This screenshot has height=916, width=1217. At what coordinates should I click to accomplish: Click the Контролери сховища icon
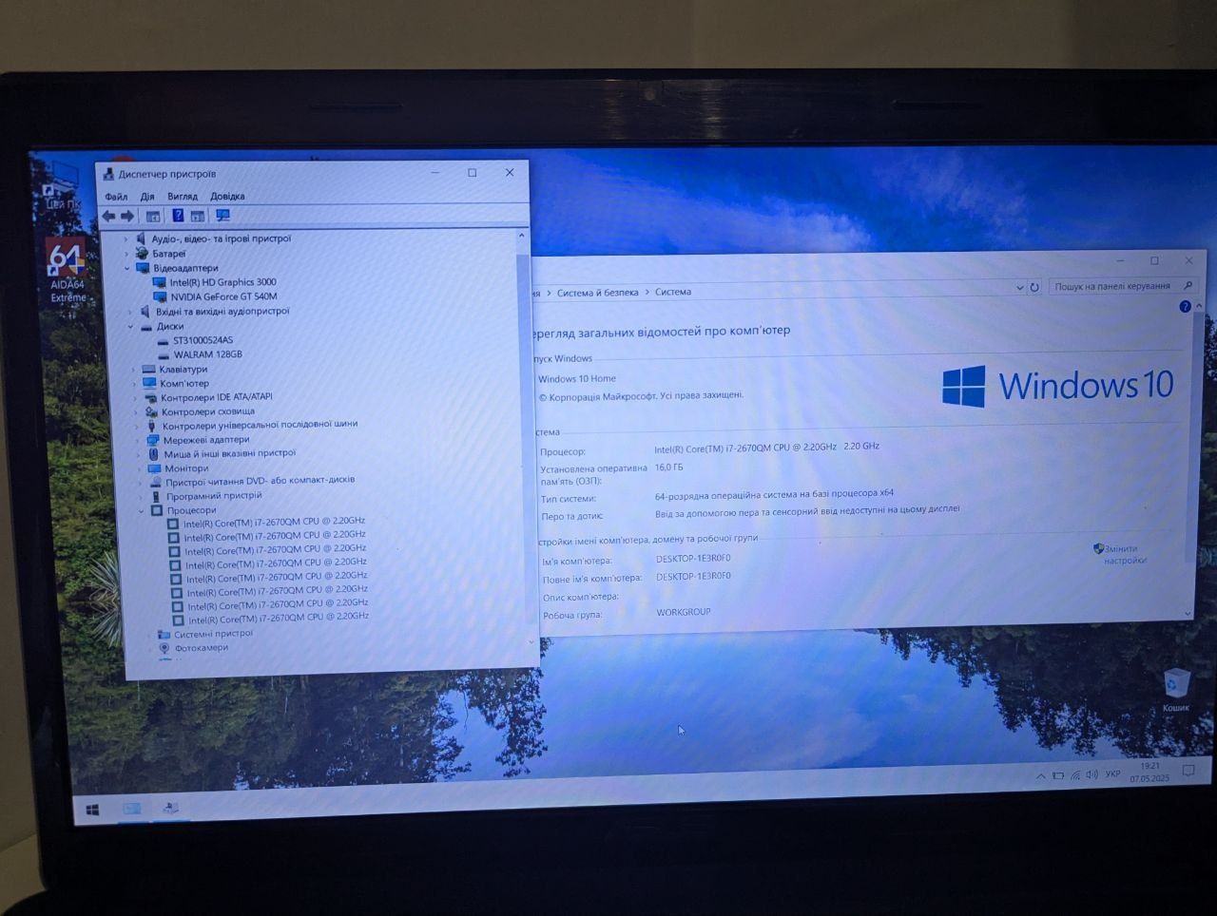[x=151, y=412]
